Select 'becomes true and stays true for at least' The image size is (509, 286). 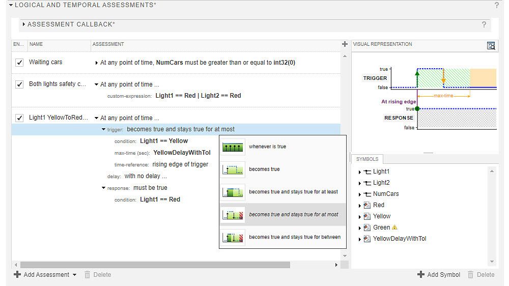click(x=293, y=192)
